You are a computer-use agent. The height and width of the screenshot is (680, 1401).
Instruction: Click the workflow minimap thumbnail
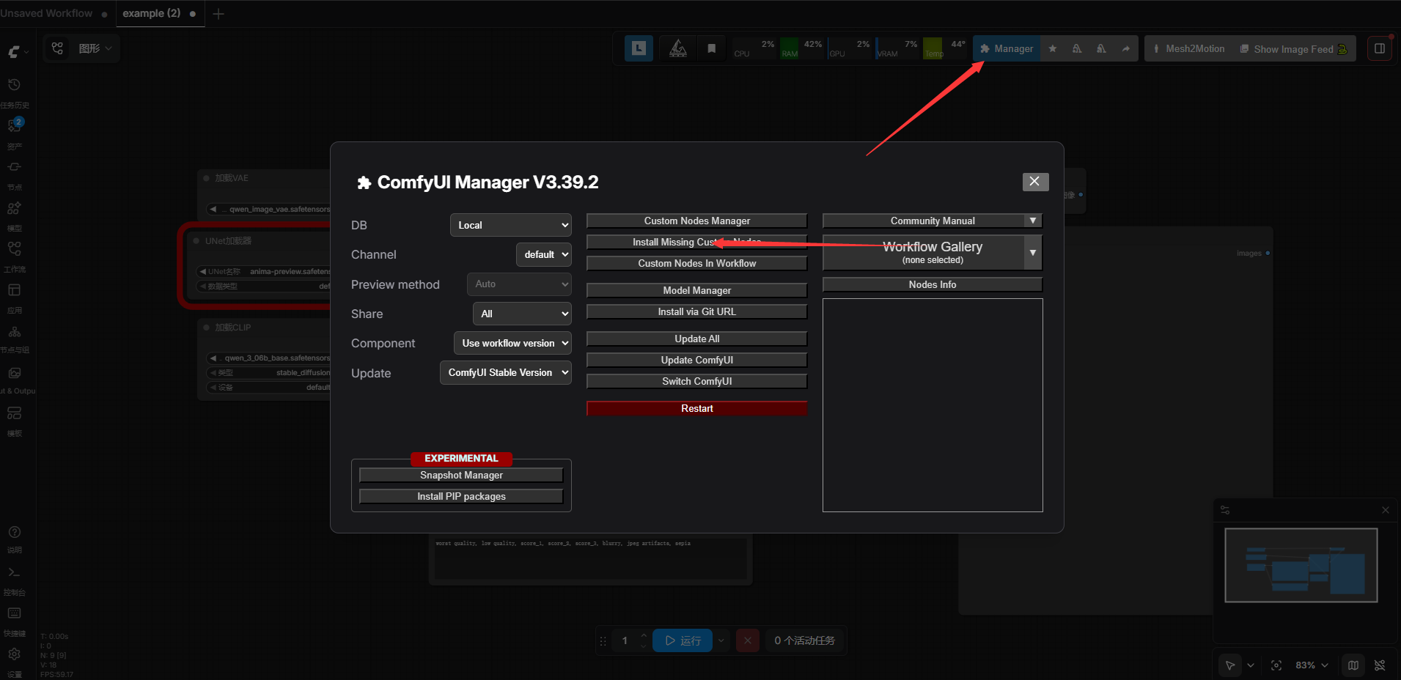click(1301, 565)
